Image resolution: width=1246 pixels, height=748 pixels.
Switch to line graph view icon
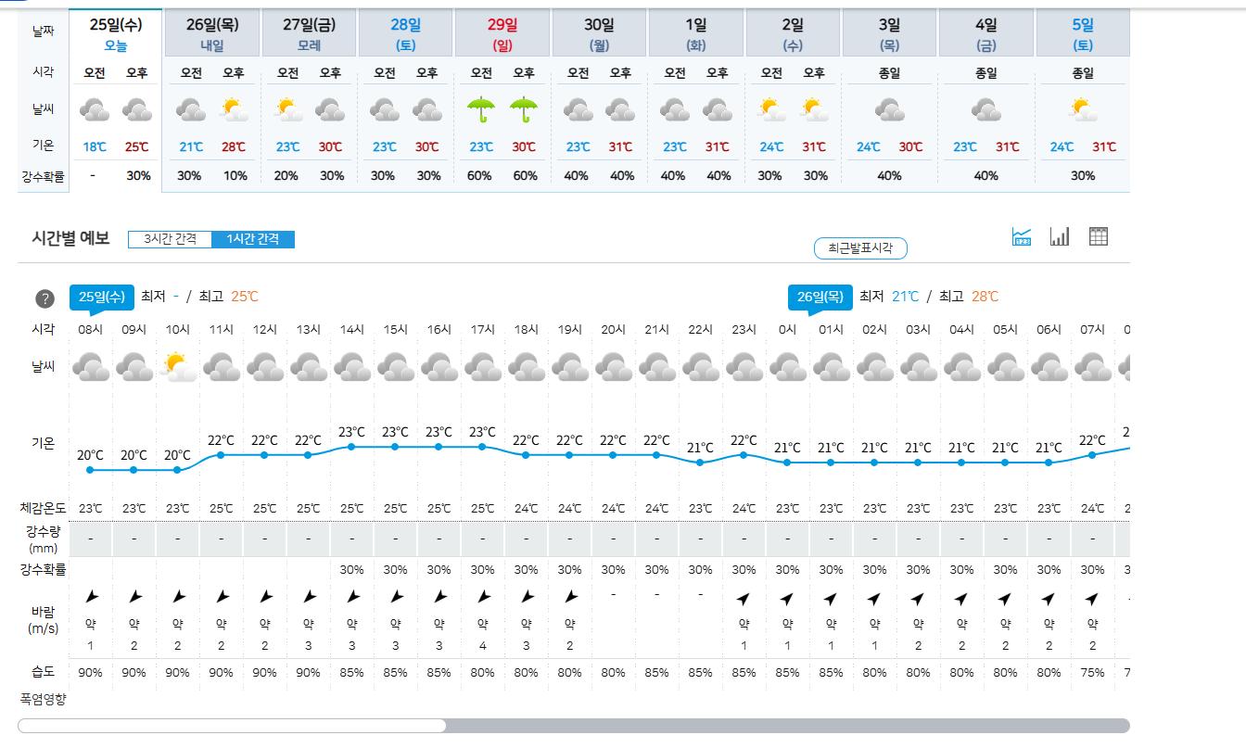[1022, 237]
